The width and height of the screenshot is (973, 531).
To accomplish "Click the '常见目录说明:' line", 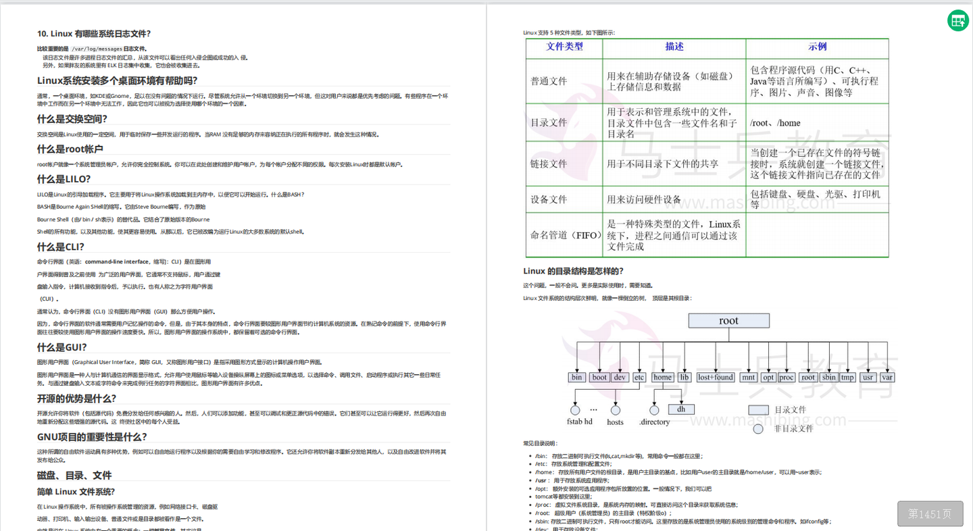I will [x=540, y=443].
